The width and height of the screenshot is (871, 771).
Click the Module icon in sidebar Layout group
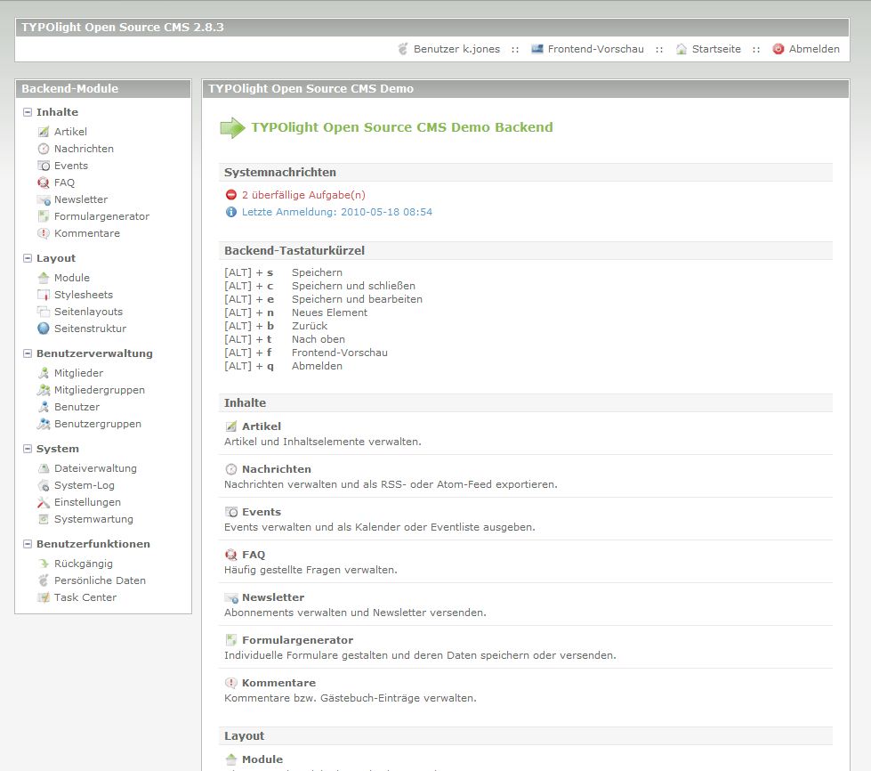tap(44, 278)
